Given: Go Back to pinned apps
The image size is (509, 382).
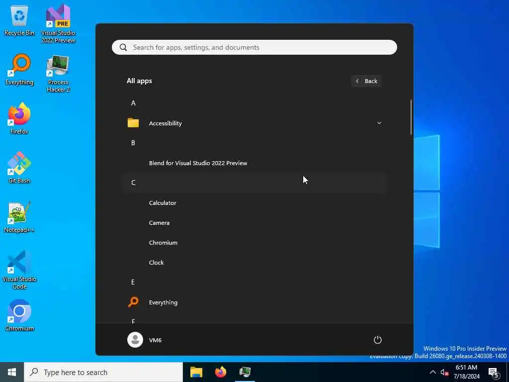Looking at the screenshot, I should [x=366, y=81].
